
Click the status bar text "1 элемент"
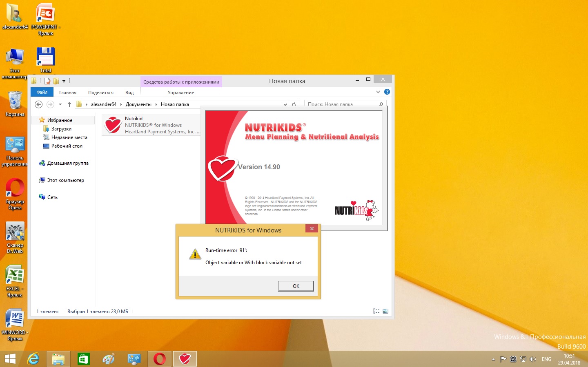click(x=48, y=312)
